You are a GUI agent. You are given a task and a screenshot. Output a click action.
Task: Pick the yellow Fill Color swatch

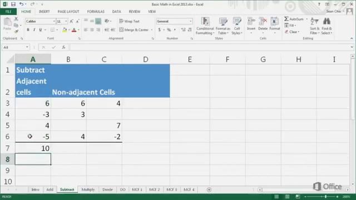coord(65,29)
